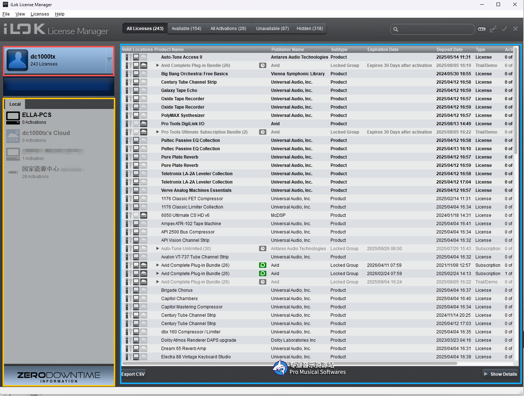Switch to the Available (154) tab
Screen dimensions: 524x396
coord(186,29)
